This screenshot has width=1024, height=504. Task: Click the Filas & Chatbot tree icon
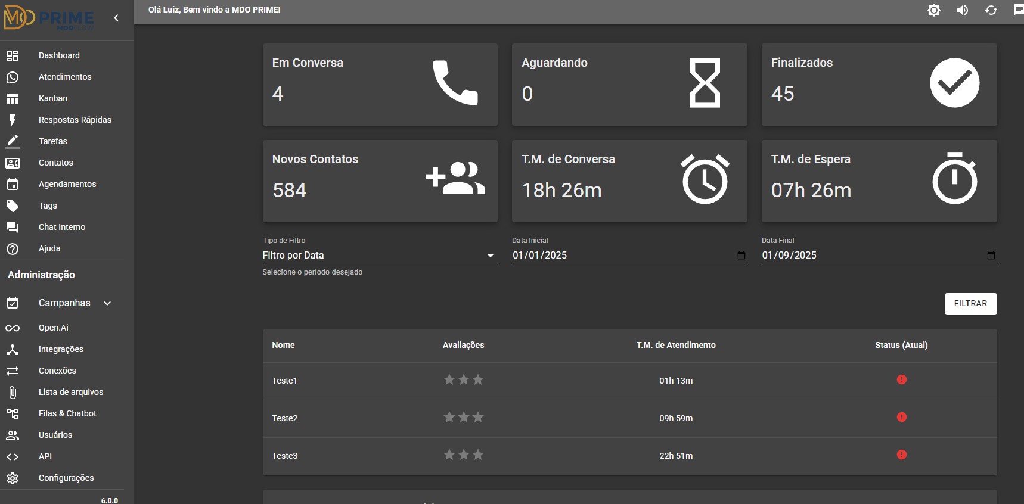tap(13, 414)
